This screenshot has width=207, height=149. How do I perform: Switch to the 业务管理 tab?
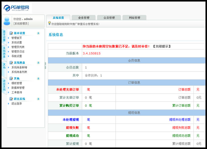[x=84, y=18]
